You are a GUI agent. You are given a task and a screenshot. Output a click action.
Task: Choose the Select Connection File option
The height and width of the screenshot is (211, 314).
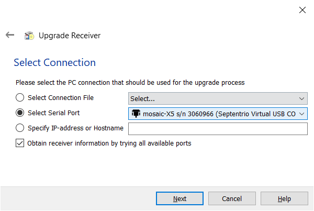[x=20, y=97]
